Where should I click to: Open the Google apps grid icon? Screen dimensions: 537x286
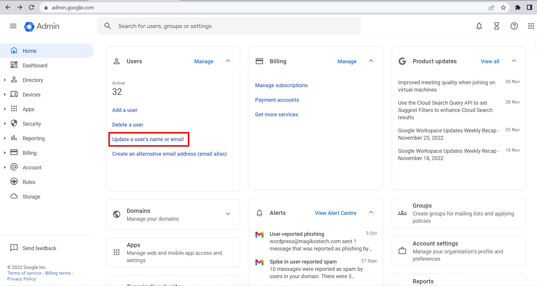[x=531, y=26]
